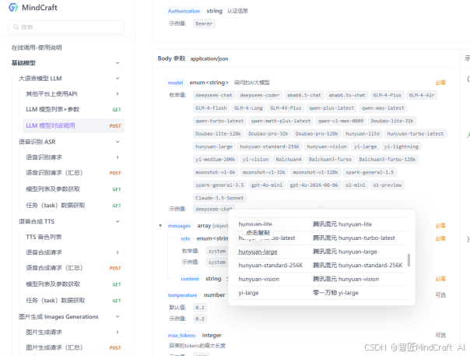Open 模型列表及参数获取 under 语音合成

(x=73, y=284)
